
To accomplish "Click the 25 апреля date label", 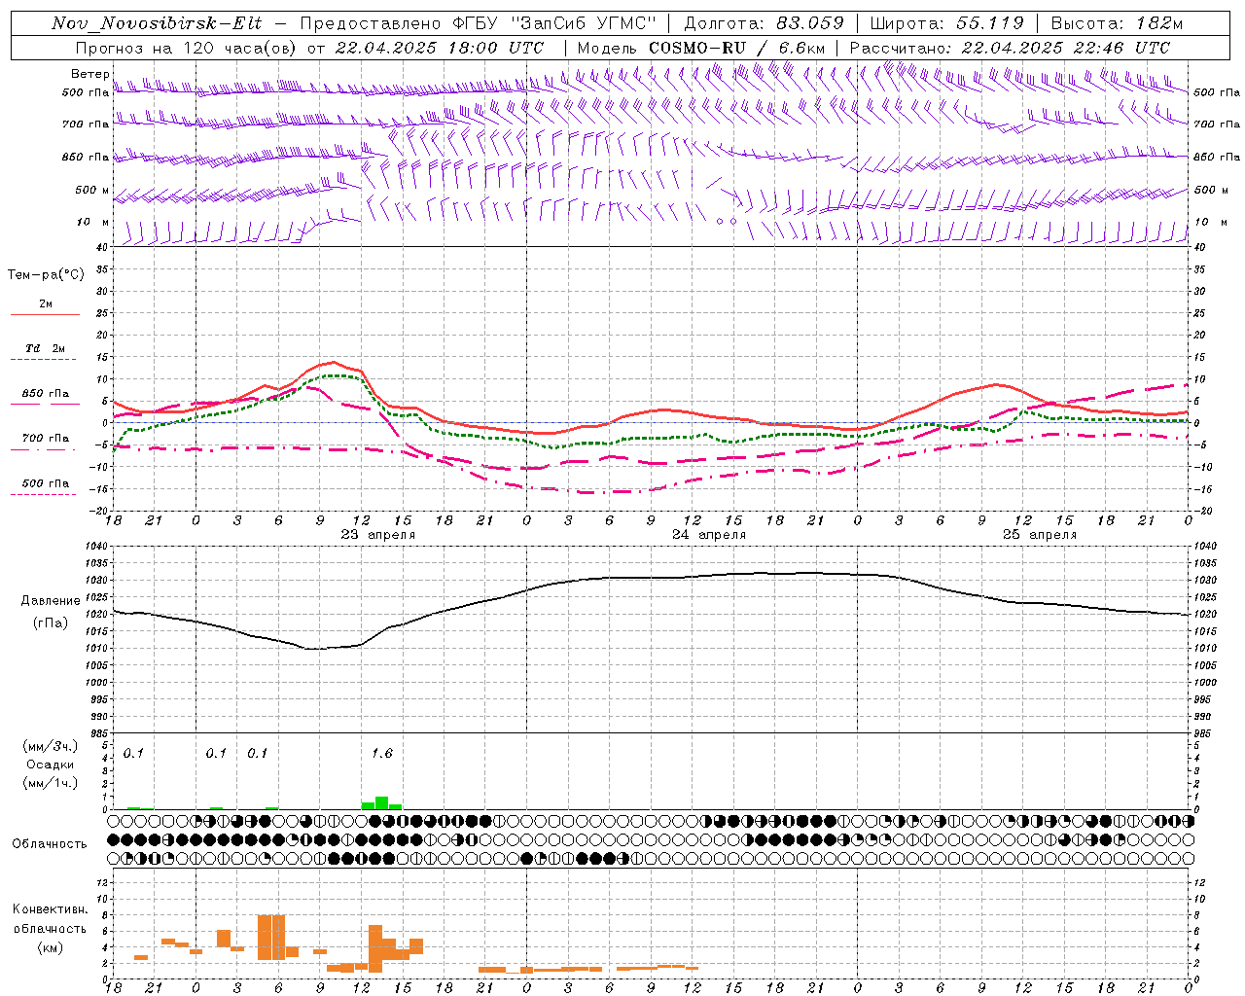I will 1040,534.
